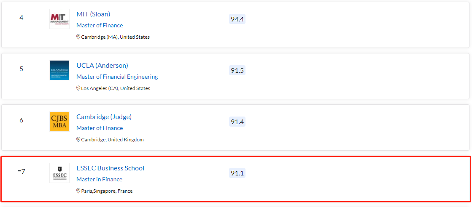Image resolution: width=472 pixels, height=207 pixels.
Task: Click the ESSEC Business School logo
Action: (59, 173)
